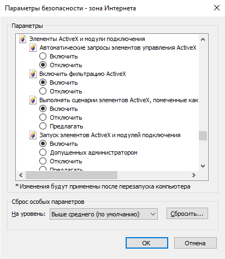Cancel with the 'Отмена' button
This screenshot has height=259, width=225.
[x=196, y=243]
